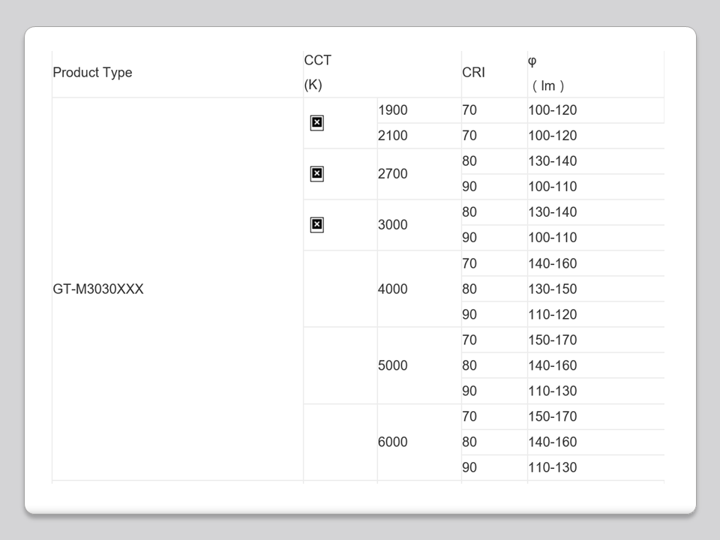
Task: Select the 2700 CCT cell
Action: [x=393, y=174]
